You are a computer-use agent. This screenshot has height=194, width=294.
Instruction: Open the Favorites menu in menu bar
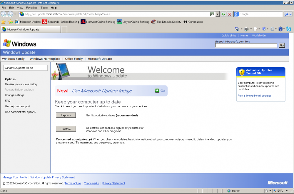click(x=32, y=8)
